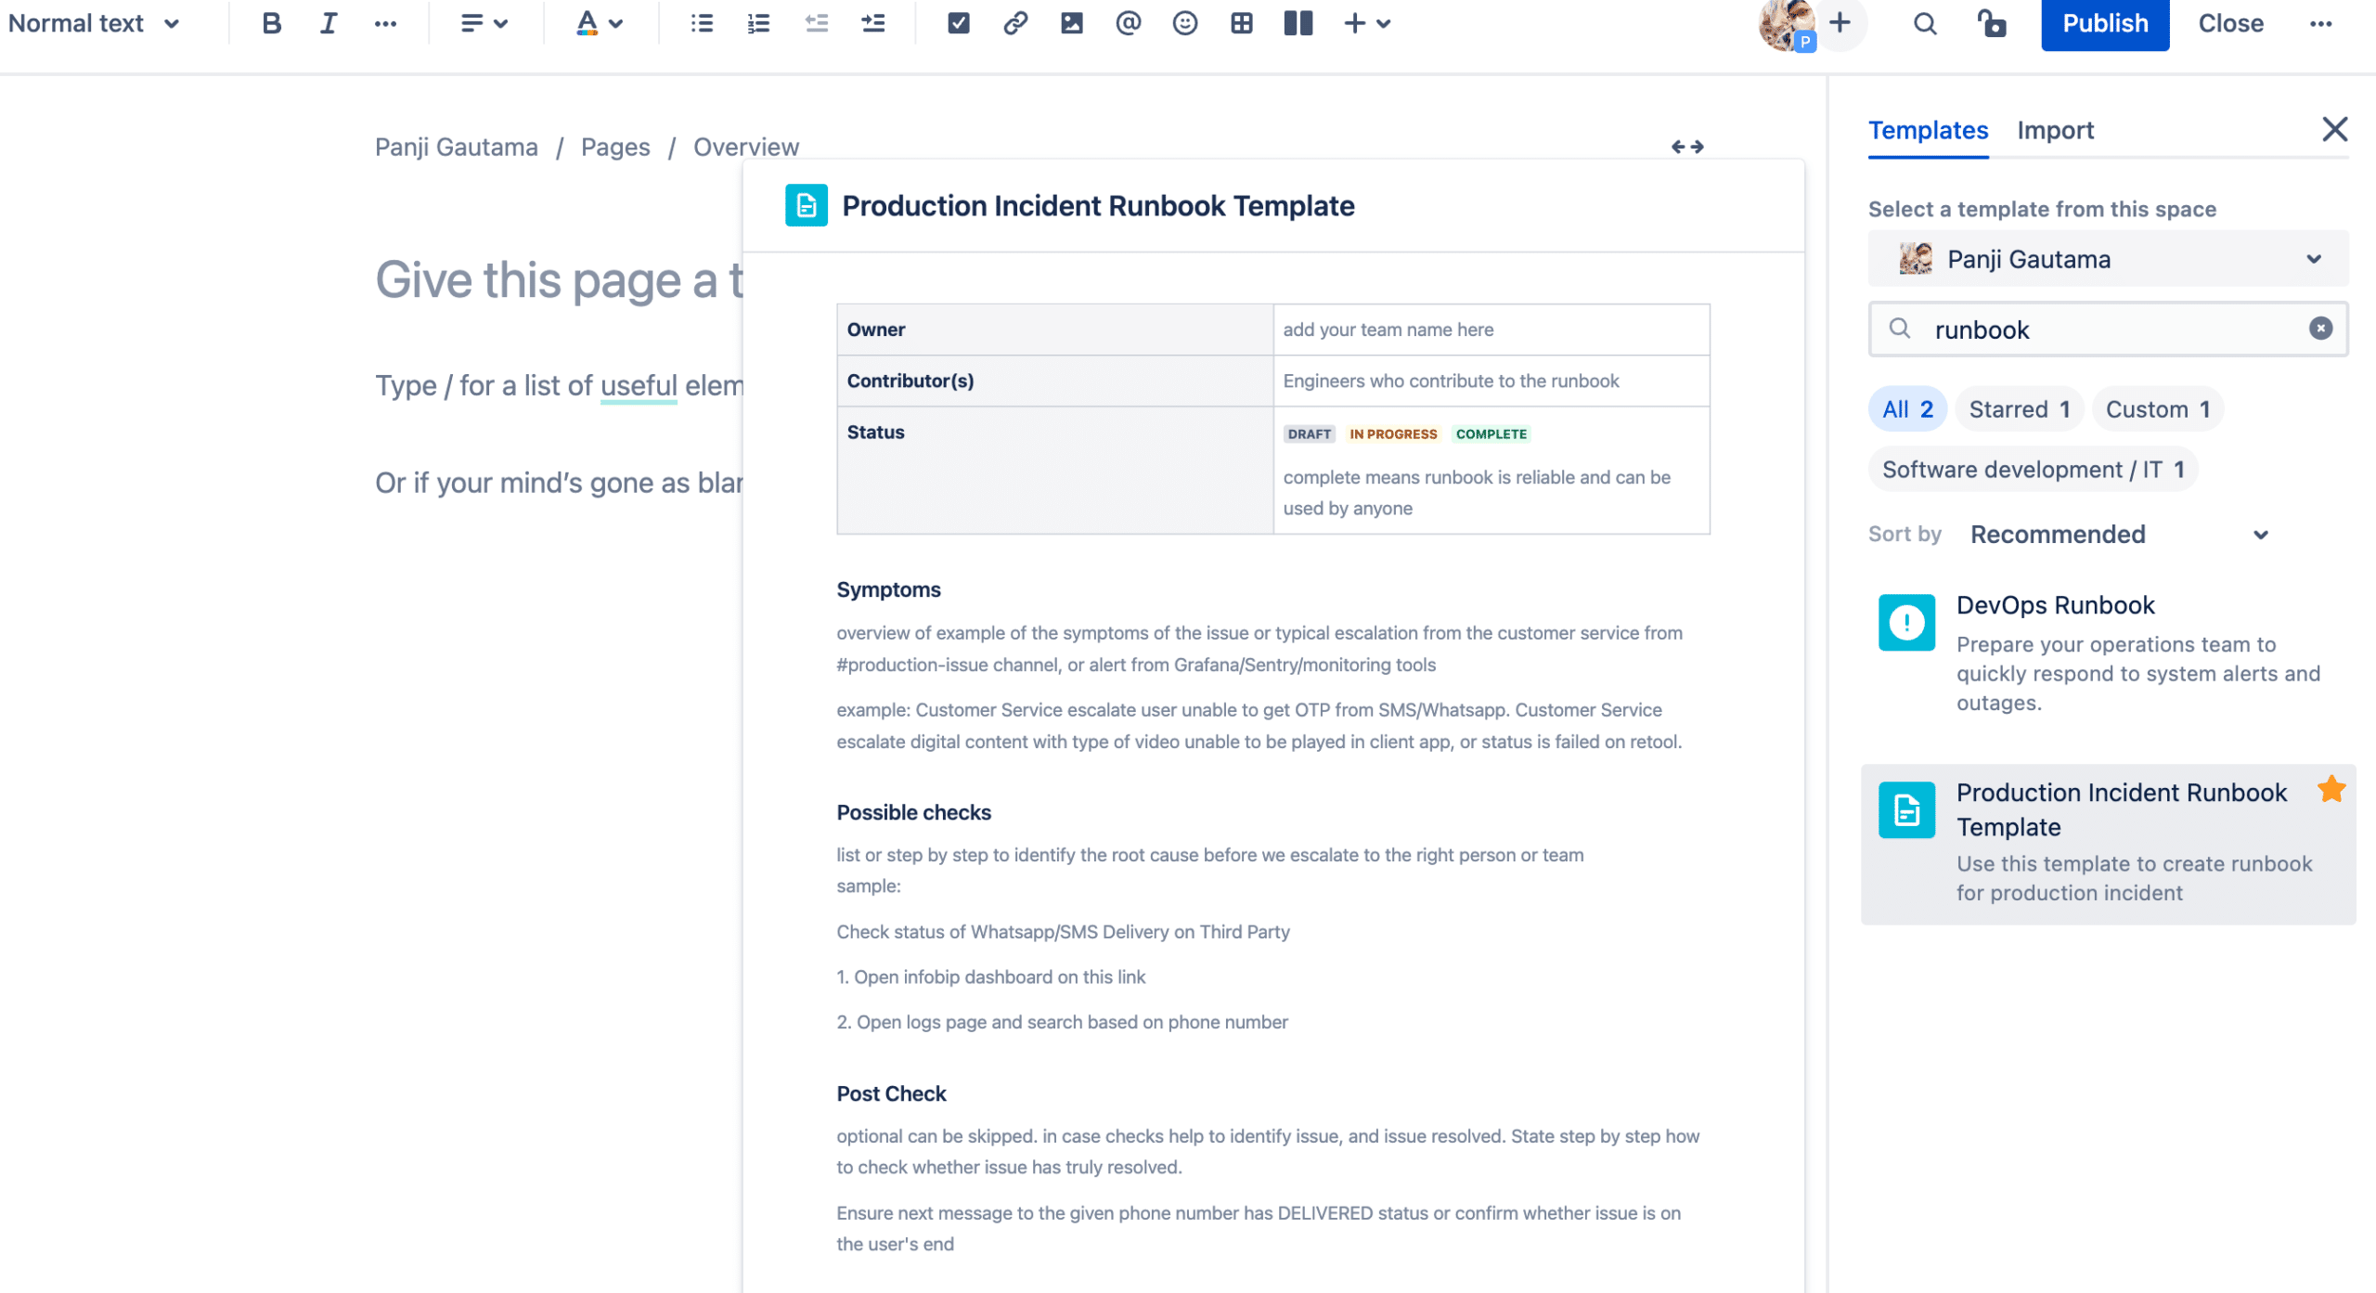2376x1293 pixels.
Task: Filter templates by Starred
Action: coord(2019,409)
